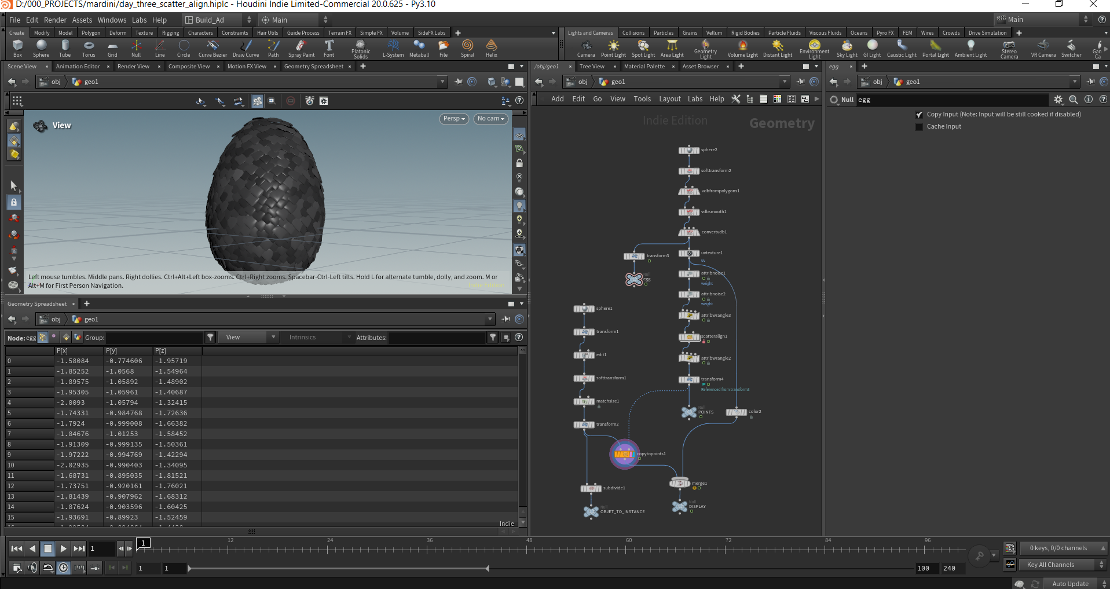Switch to the Animation Editor tab
1110x589 pixels.
[x=78, y=67]
